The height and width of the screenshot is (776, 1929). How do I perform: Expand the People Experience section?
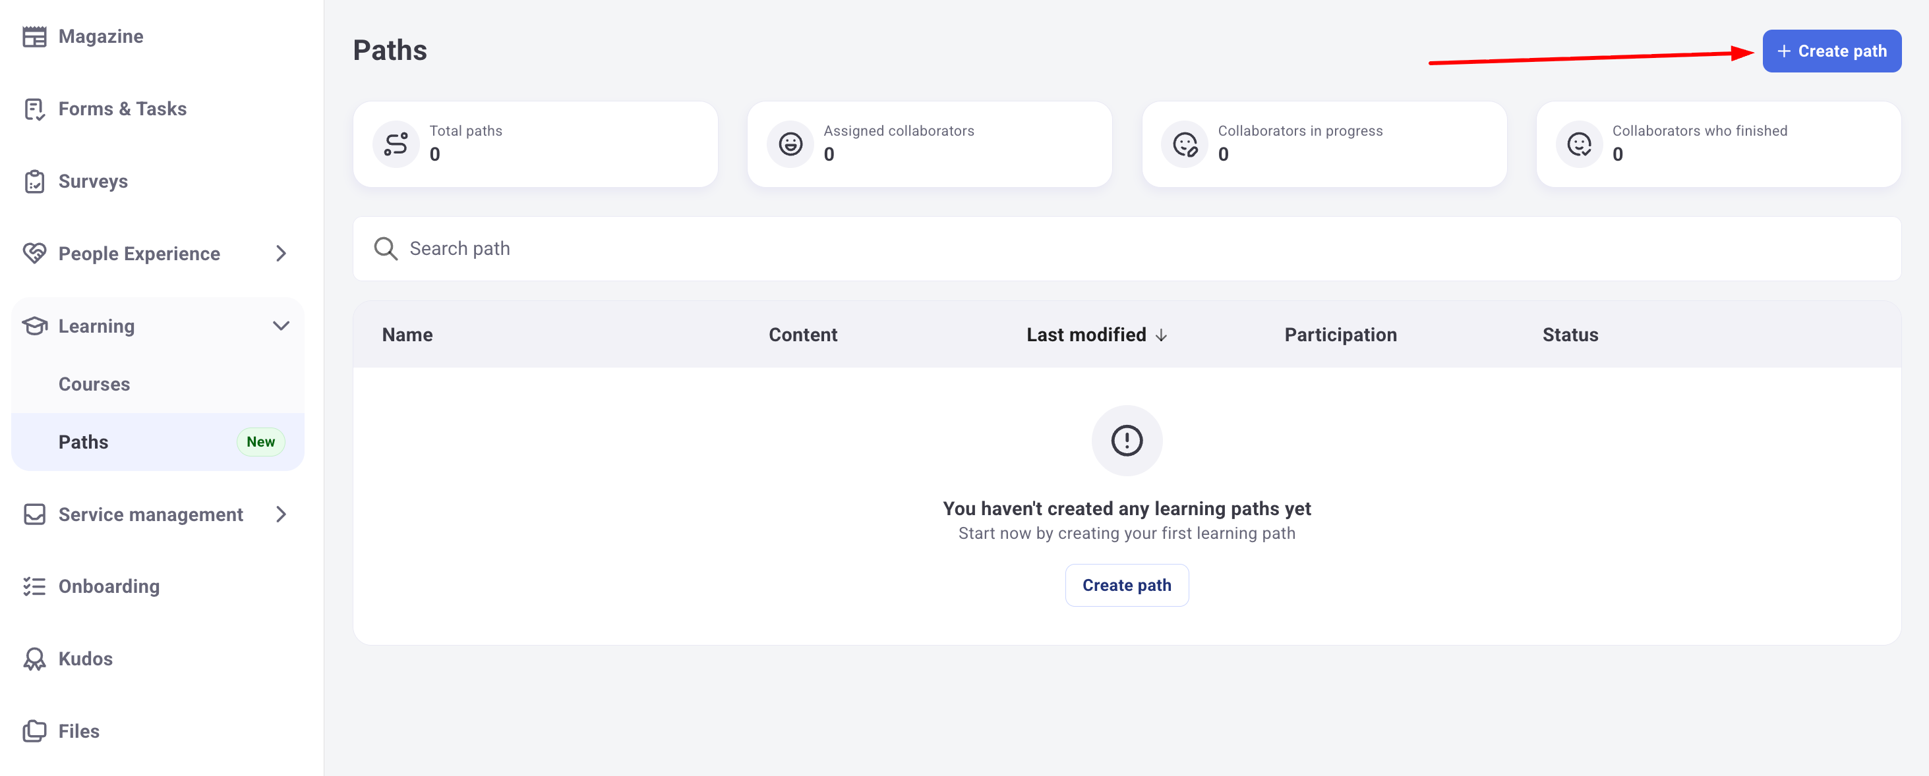tap(282, 254)
